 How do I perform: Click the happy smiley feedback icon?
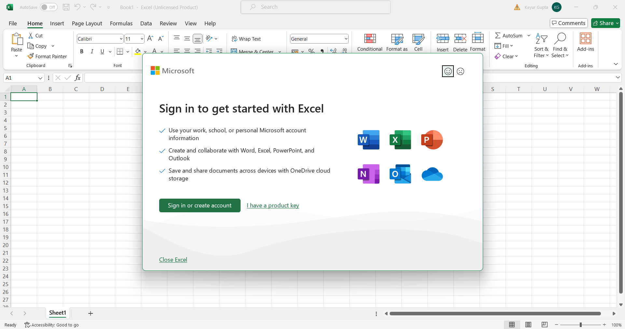(448, 71)
